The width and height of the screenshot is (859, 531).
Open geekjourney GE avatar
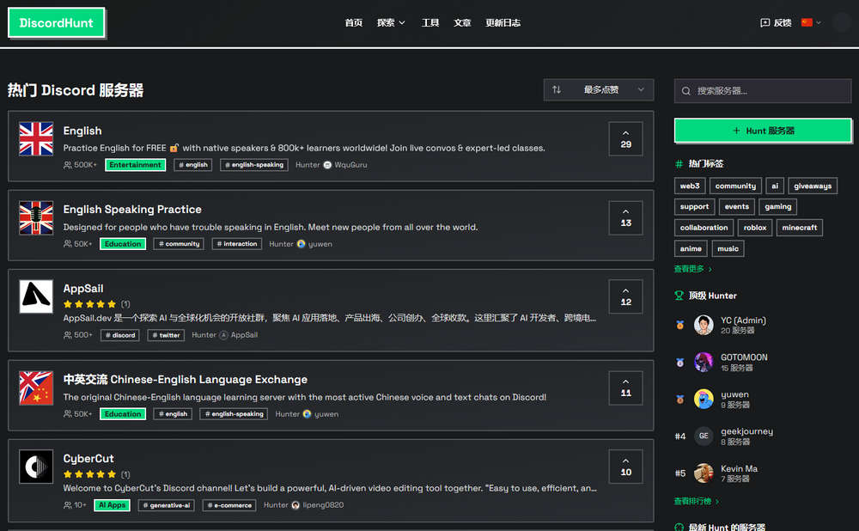[704, 436]
